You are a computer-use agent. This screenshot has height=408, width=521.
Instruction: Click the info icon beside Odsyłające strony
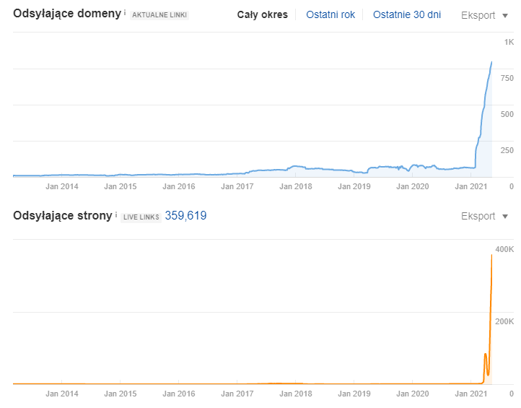[116, 214]
